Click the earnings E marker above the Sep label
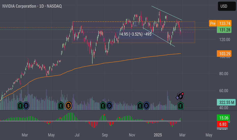 [103, 106]
